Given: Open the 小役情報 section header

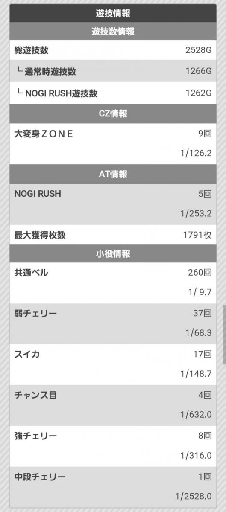Looking at the screenshot, I should coord(113,254).
